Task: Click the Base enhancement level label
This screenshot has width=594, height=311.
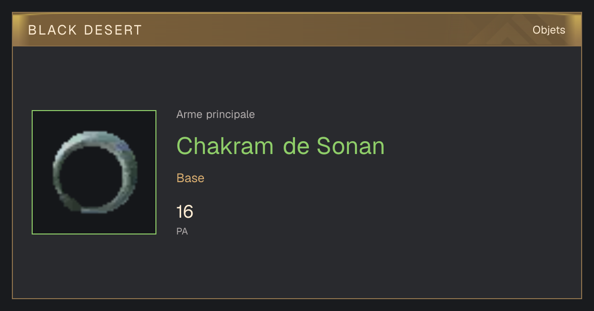Action: click(190, 178)
